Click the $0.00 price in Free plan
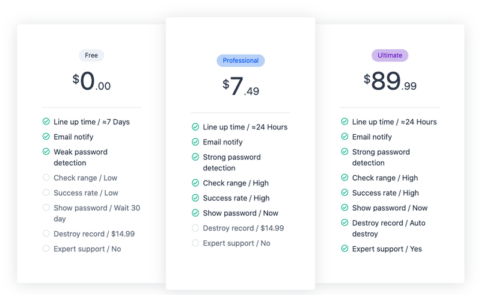The image size is (481, 295). click(x=91, y=81)
